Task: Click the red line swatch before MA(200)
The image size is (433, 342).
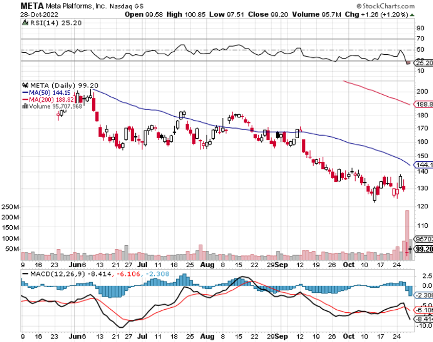Action: pos(25,99)
